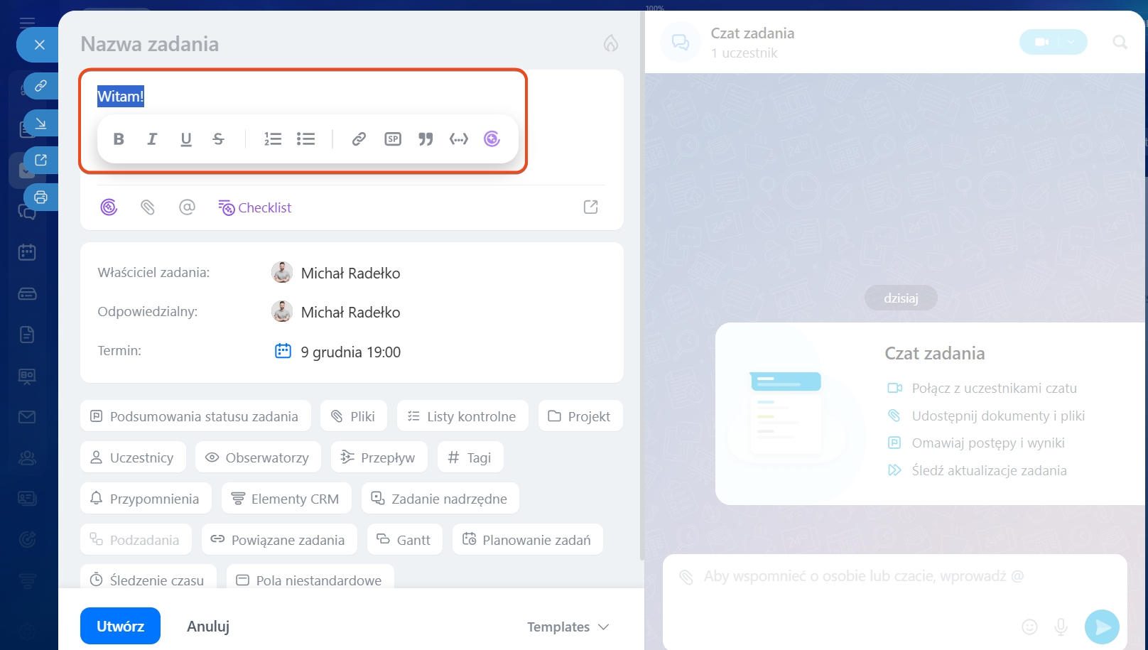Mark task as high priority flame icon
1148x650 pixels.
[610, 44]
